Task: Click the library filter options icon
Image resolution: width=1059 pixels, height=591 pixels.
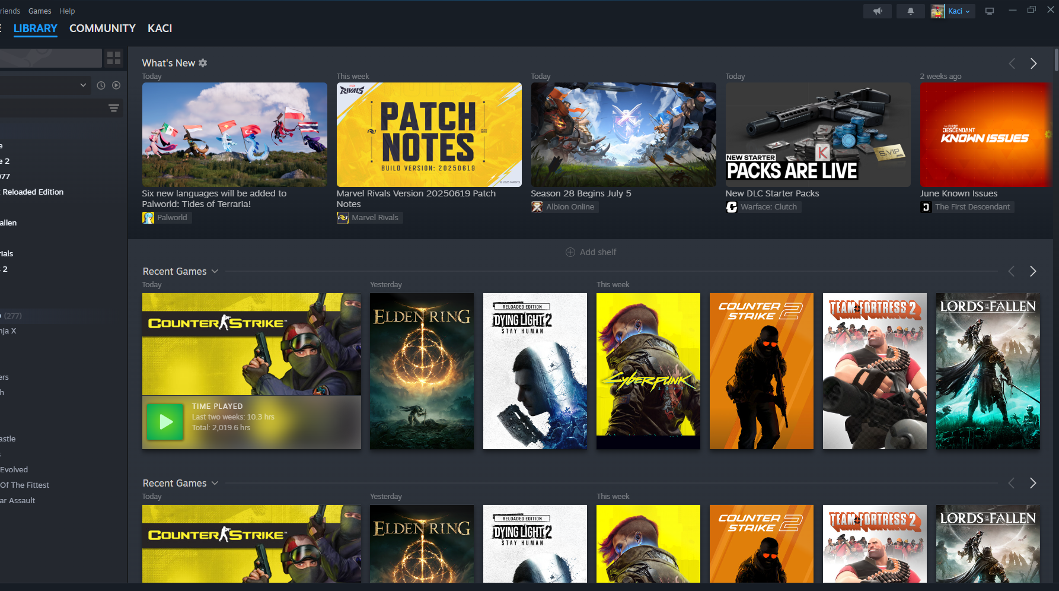Action: 114,108
